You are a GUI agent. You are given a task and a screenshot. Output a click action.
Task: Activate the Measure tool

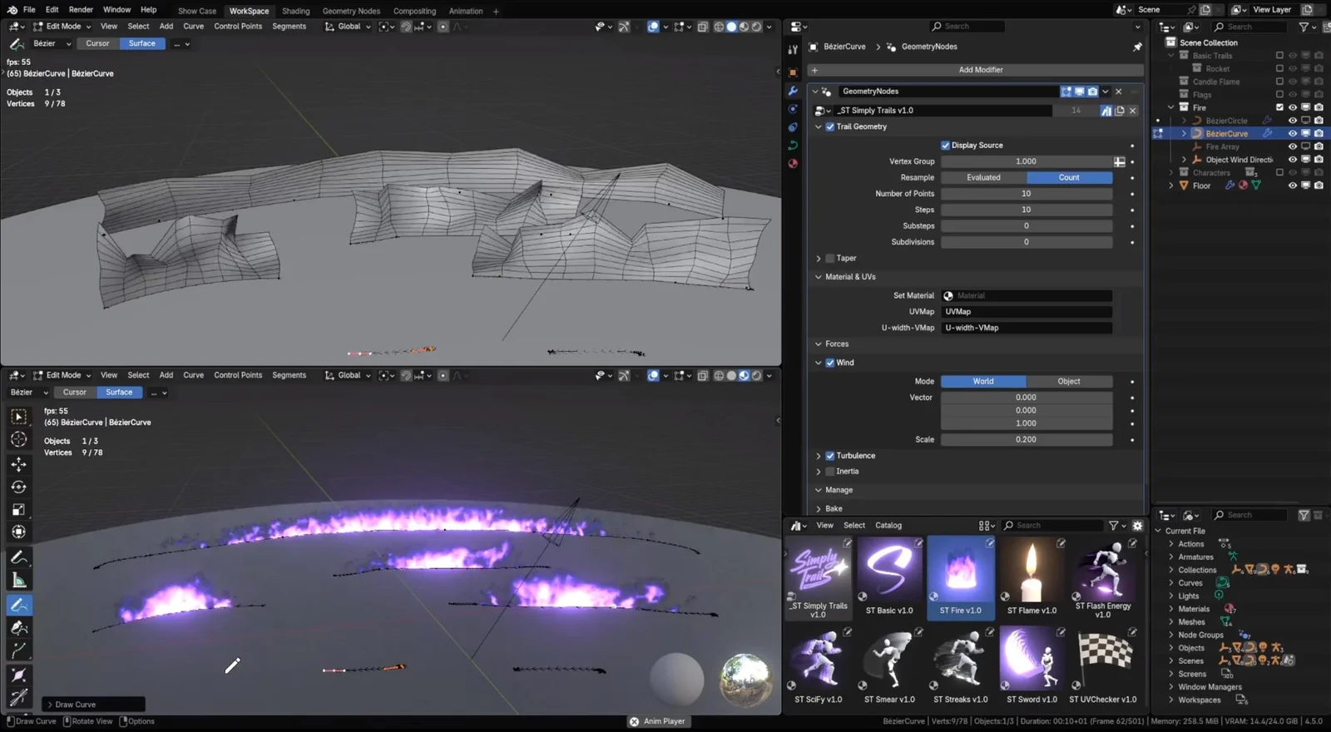18,581
